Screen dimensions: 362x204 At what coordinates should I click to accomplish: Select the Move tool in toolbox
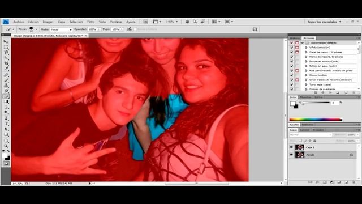point(6,42)
